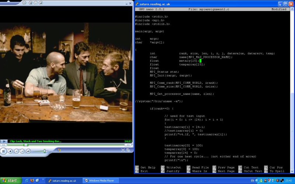Expand hidden system tray icons

257,181
